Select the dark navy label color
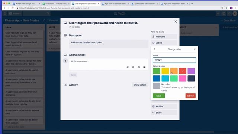 coord(191,79)
